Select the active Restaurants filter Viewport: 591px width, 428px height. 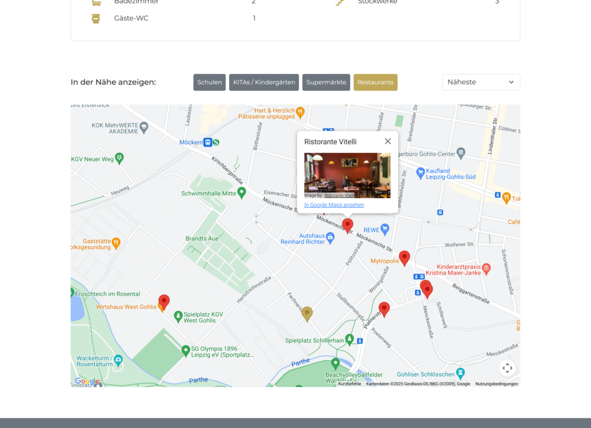pos(375,82)
